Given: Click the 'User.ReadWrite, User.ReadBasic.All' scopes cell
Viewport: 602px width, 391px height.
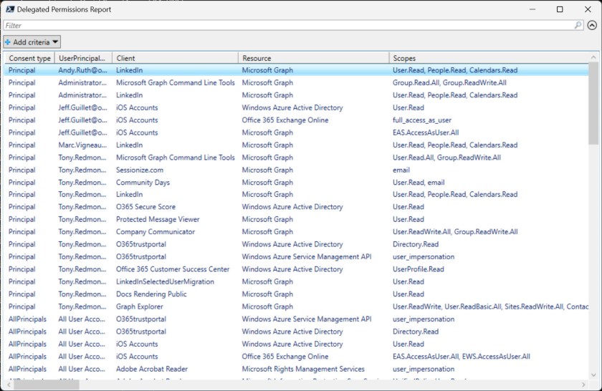Looking at the screenshot, I should [490, 306].
